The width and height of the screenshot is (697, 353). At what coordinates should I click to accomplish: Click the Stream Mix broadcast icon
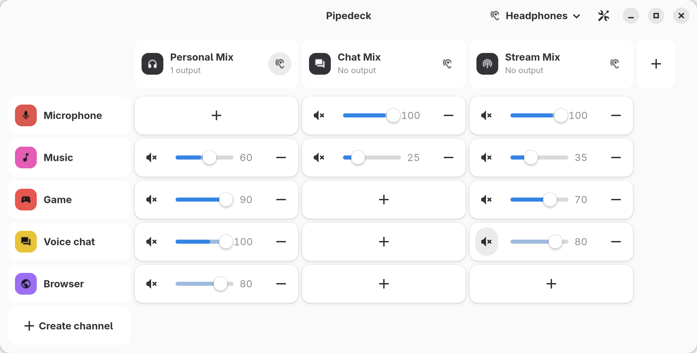[487, 64]
